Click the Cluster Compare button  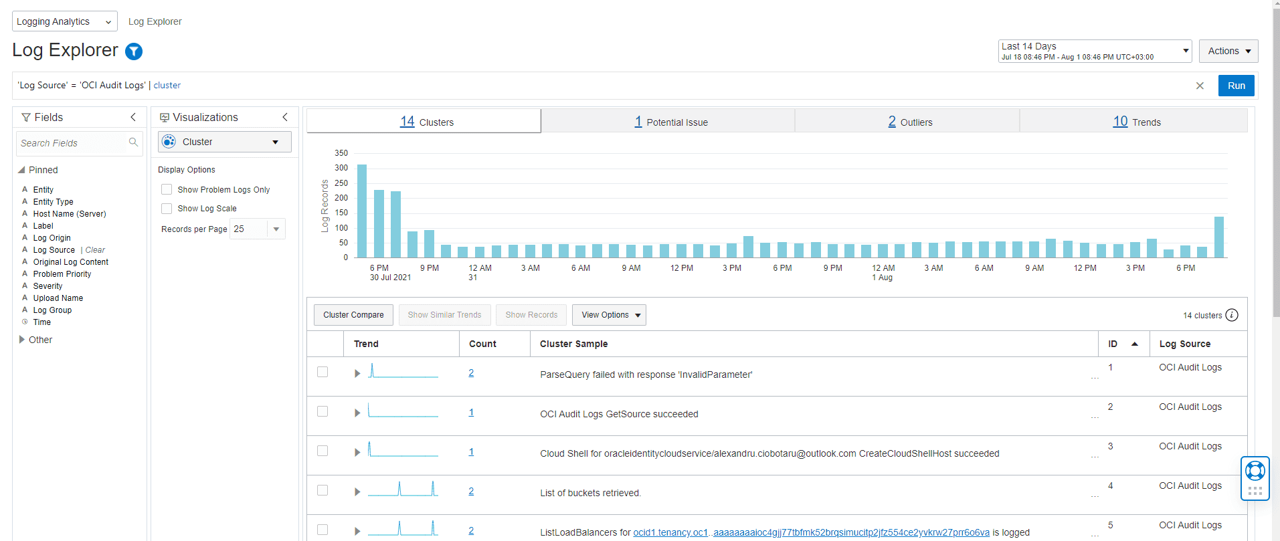[353, 315]
